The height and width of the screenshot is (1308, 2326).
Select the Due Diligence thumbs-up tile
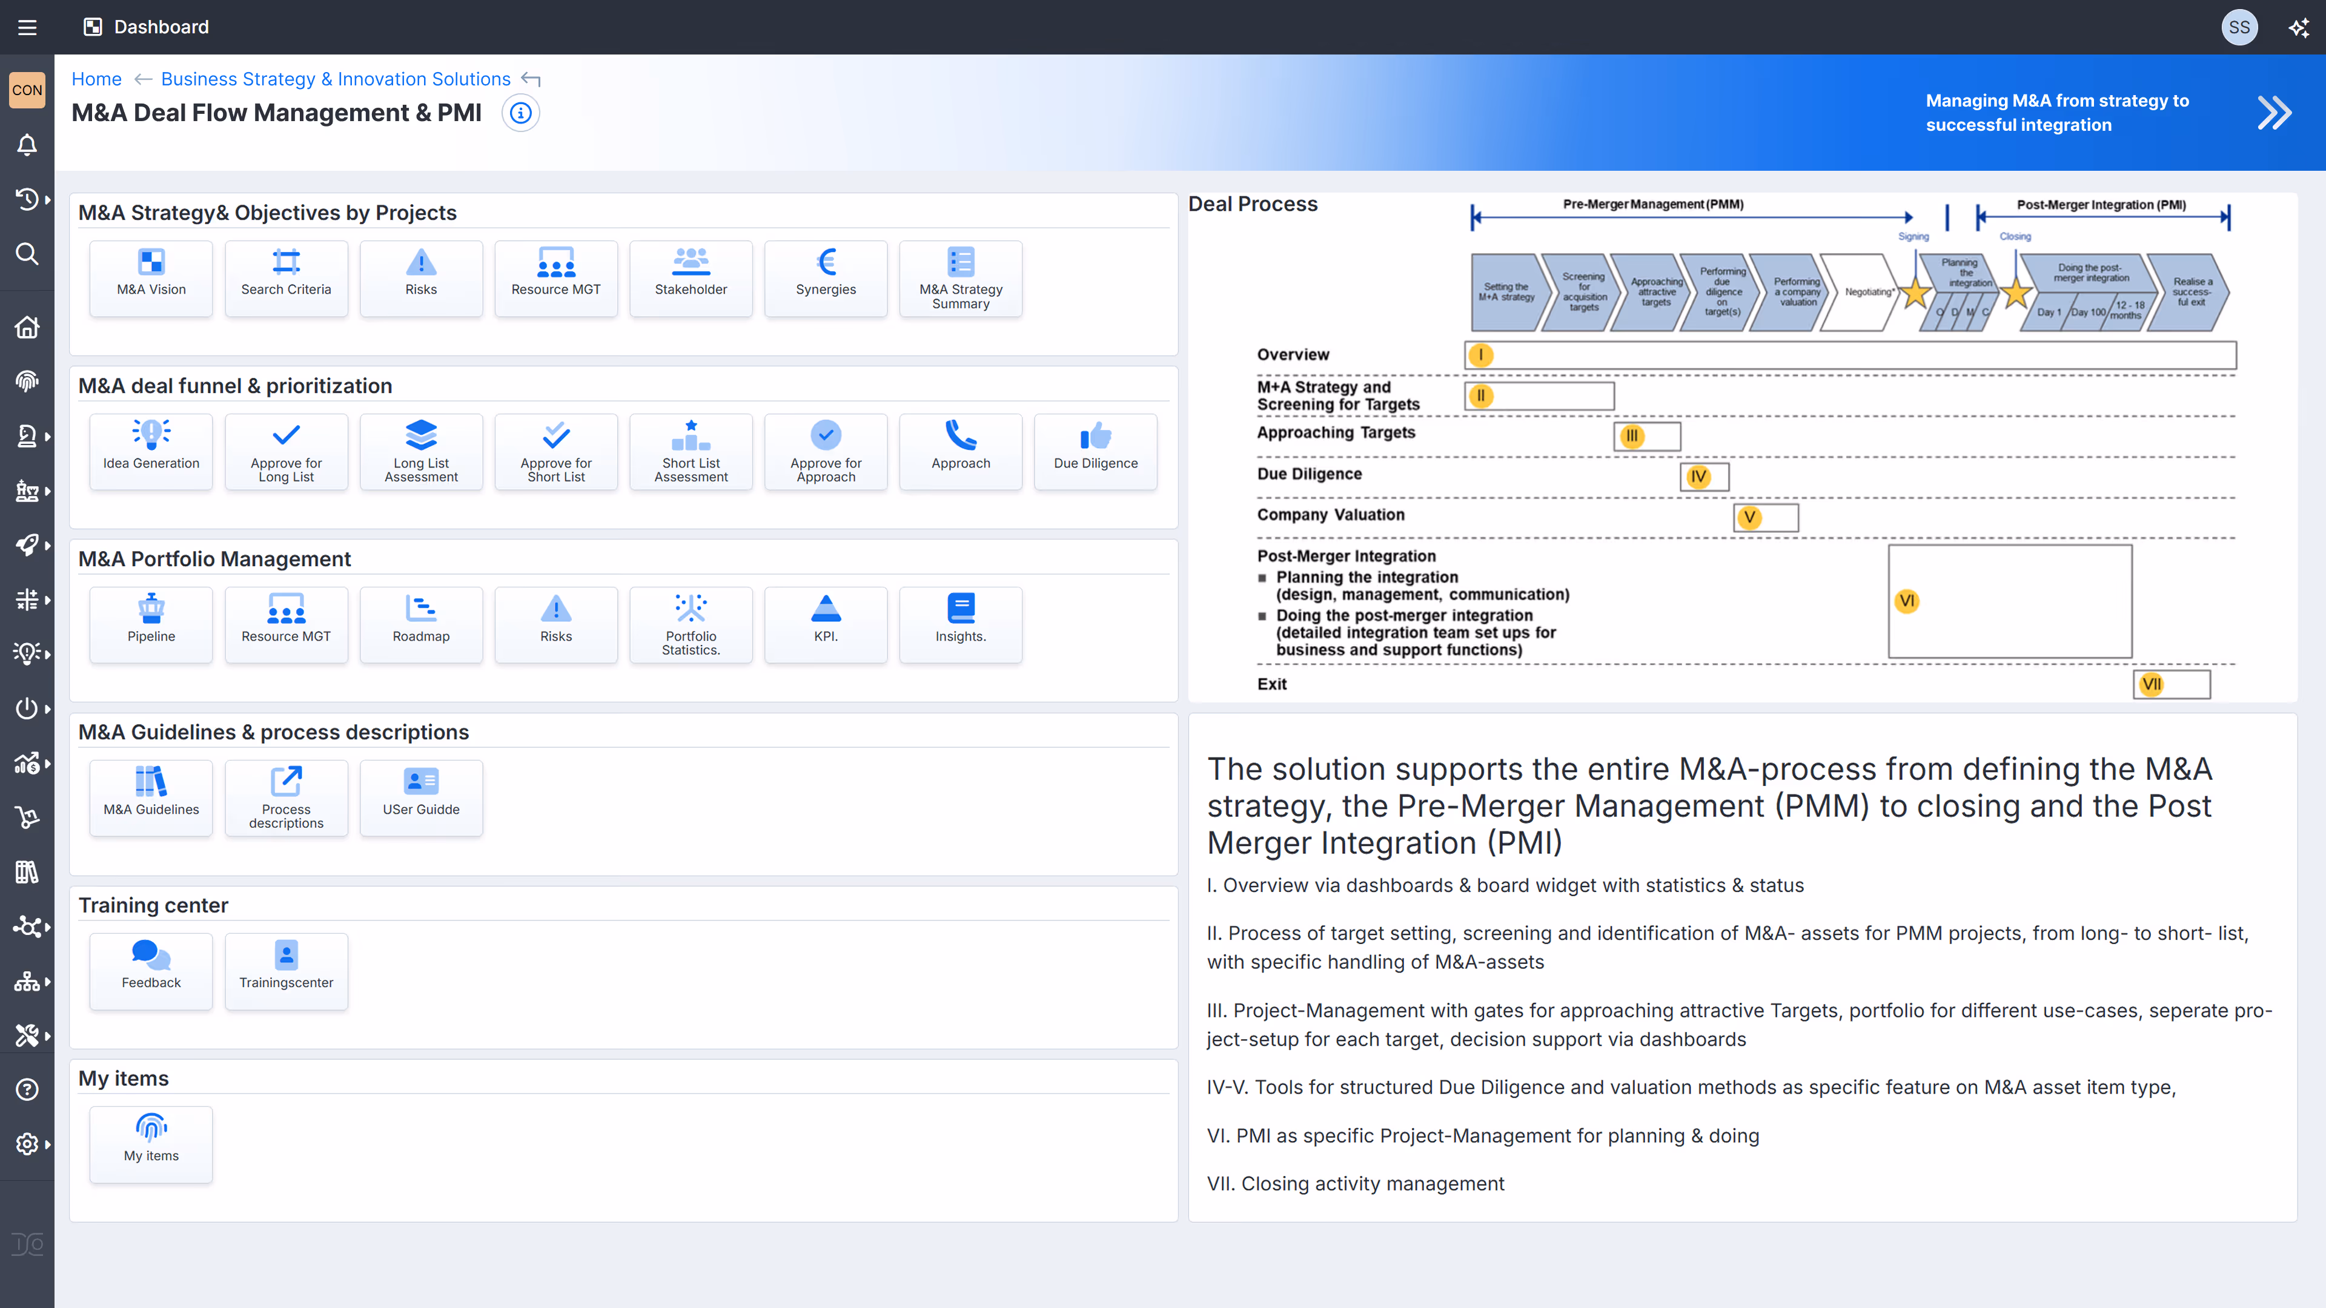coord(1095,451)
